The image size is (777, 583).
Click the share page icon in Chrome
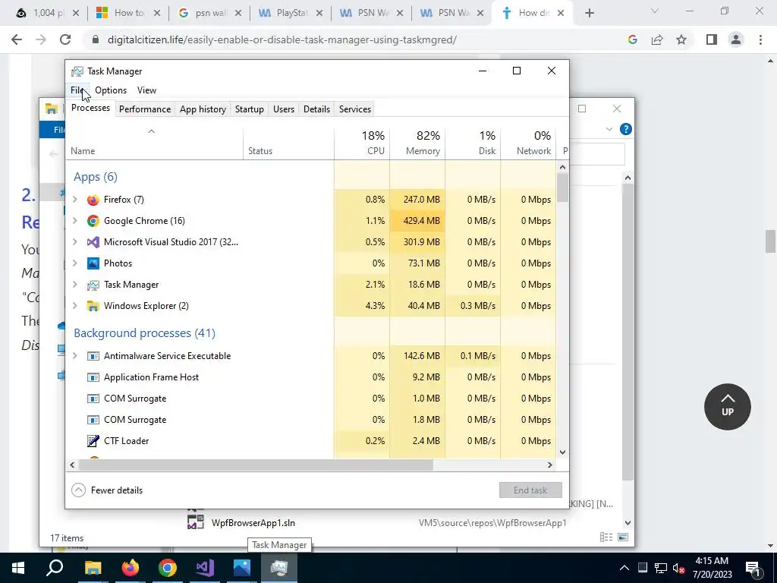pos(657,39)
